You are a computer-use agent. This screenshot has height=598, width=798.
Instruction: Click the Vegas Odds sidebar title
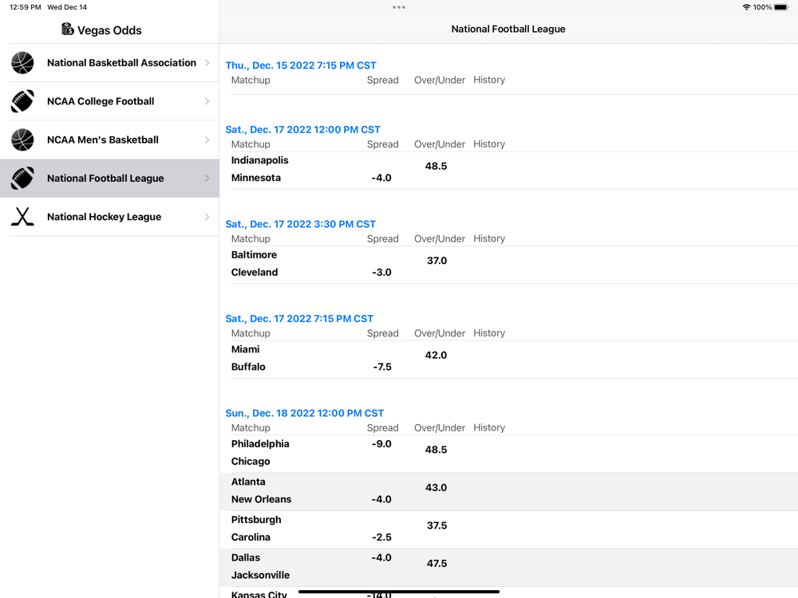(x=109, y=30)
